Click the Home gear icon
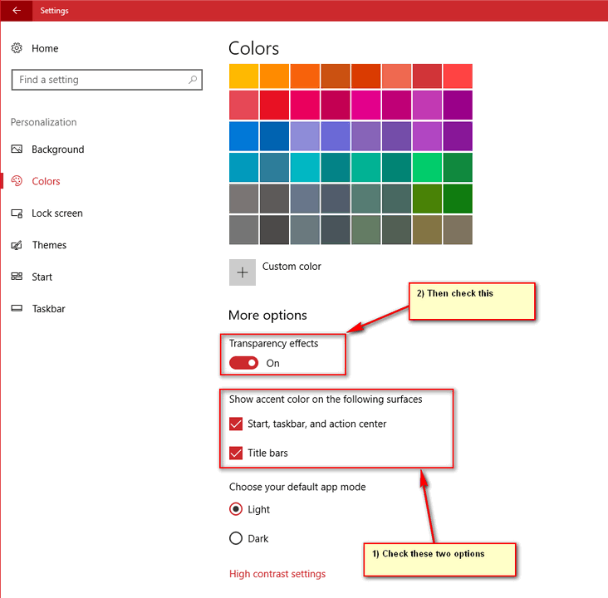Screen dimensions: 608x598 pyautogui.click(x=17, y=48)
